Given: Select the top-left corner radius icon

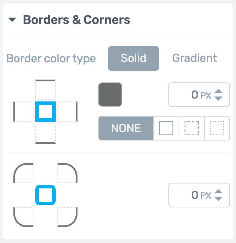Looking at the screenshot, I should [x=24, y=173].
